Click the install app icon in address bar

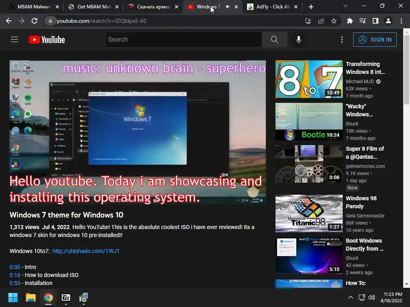point(308,21)
